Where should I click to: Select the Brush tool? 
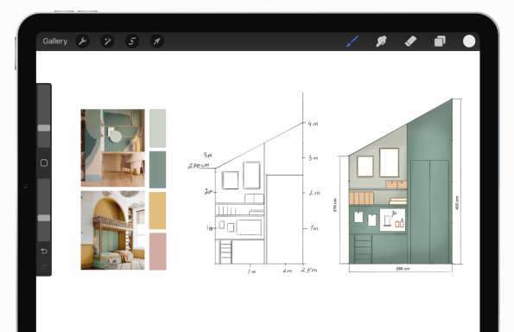352,41
